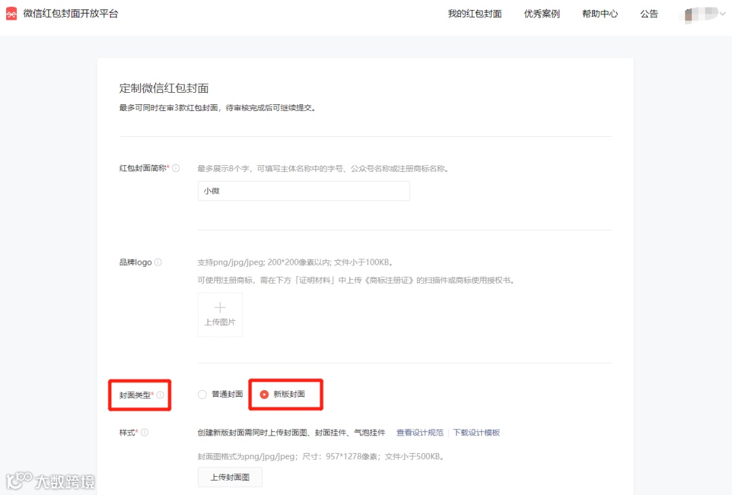Image resolution: width=732 pixels, height=495 pixels.
Task: Click the 红包封面简称 input field containing 小微
Action: click(x=304, y=191)
